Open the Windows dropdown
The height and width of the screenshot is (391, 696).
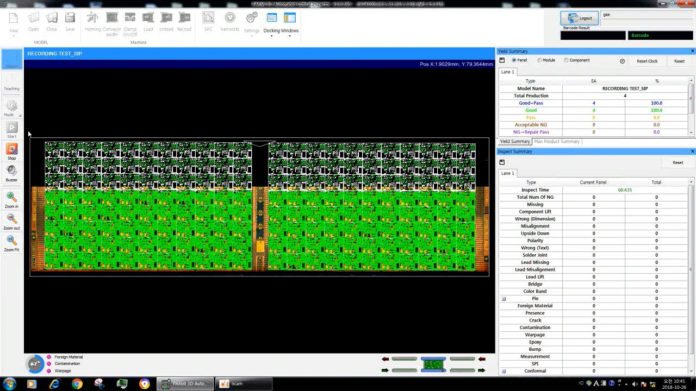[x=290, y=36]
